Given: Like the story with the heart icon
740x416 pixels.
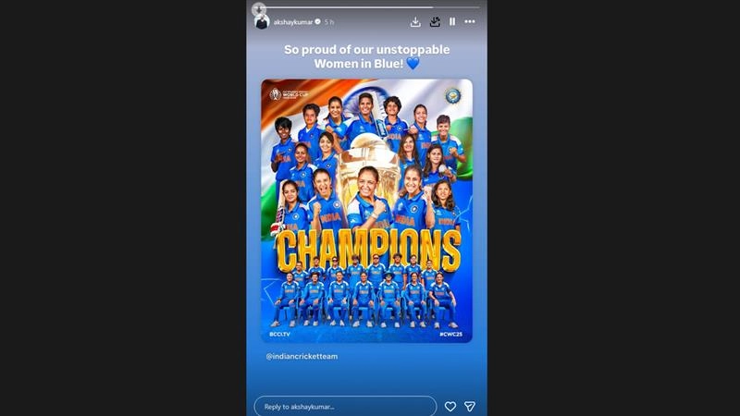Looking at the screenshot, I should coord(450,406).
